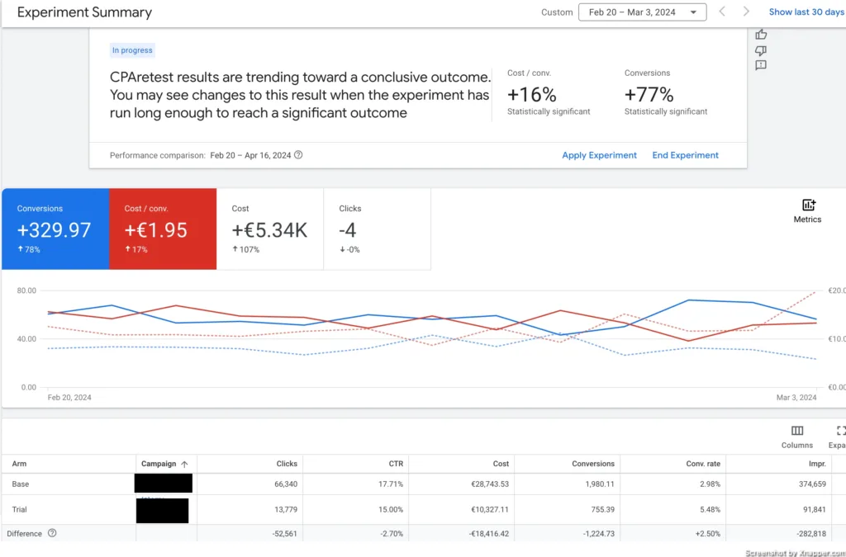Click the Mar 3, 2024 chart axis label

pos(796,398)
